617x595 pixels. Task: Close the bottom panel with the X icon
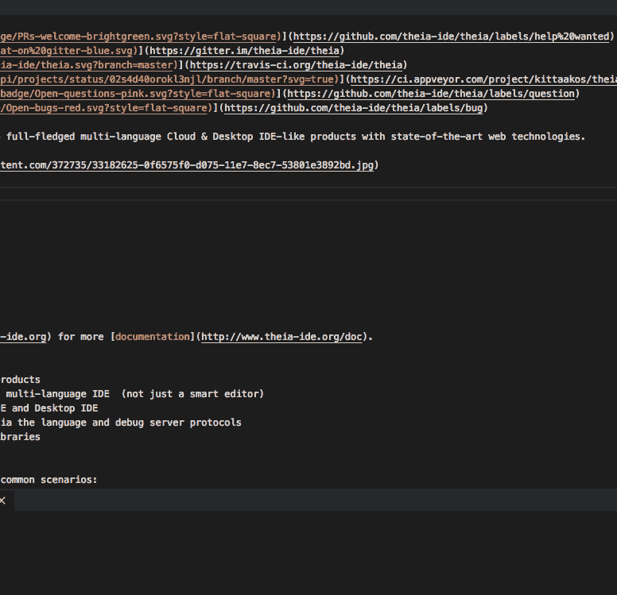pyautogui.click(x=2, y=500)
